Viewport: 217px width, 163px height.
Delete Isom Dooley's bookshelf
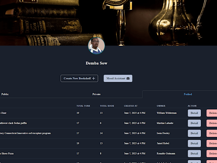tap(212, 133)
